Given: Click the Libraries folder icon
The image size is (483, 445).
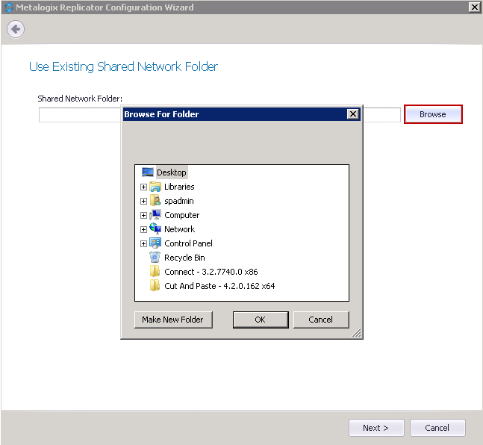Looking at the screenshot, I should [x=155, y=187].
